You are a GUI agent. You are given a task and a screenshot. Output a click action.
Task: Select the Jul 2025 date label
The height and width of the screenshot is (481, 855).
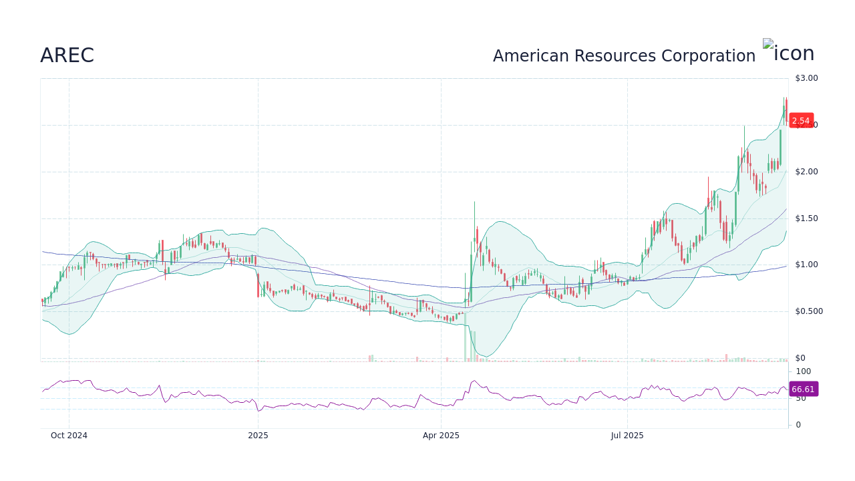[x=627, y=435]
